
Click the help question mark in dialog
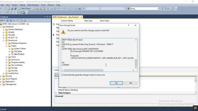129,25
